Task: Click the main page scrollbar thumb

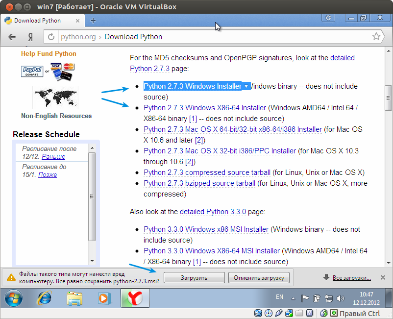Action: (x=388, y=98)
